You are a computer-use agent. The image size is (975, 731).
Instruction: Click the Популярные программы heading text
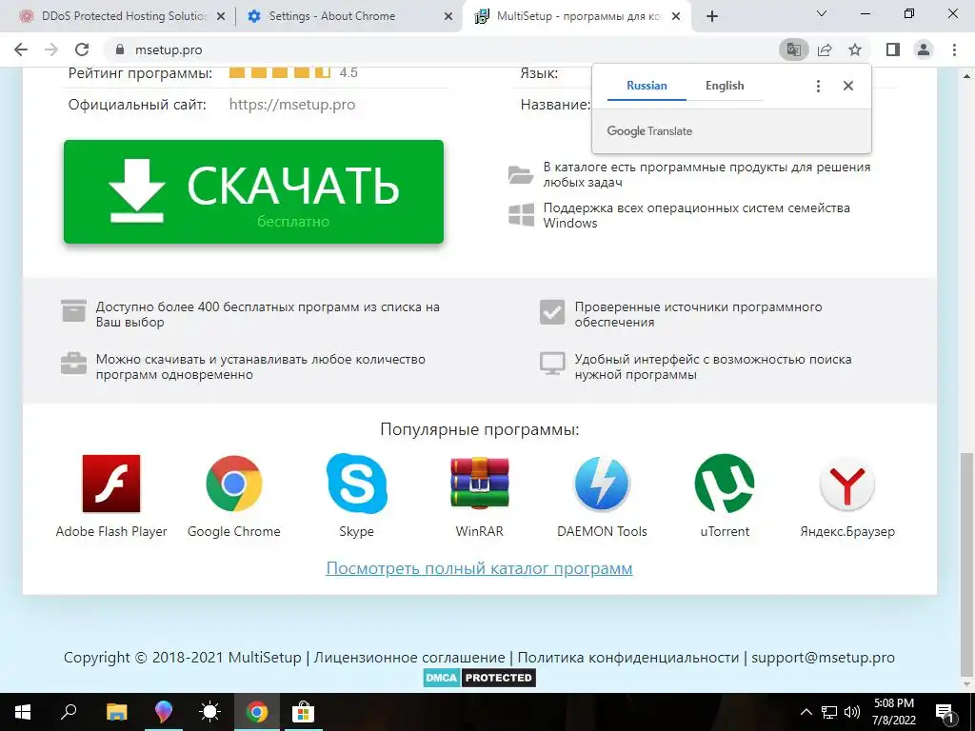[x=480, y=429]
